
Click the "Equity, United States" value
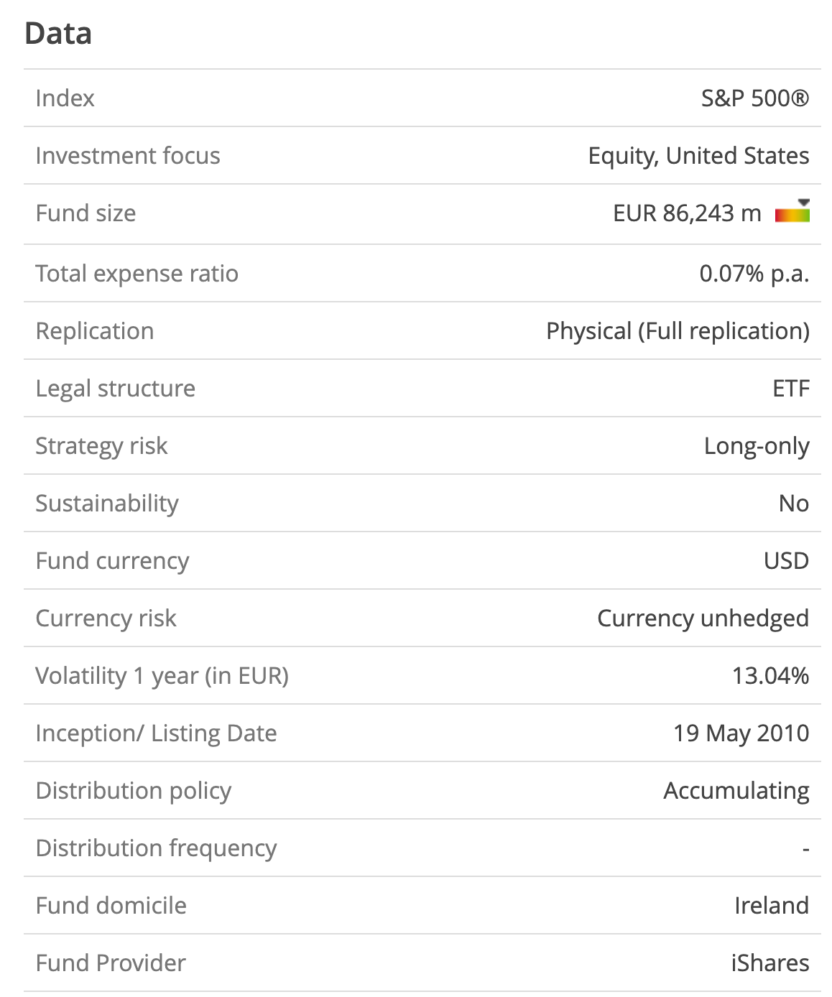(698, 156)
